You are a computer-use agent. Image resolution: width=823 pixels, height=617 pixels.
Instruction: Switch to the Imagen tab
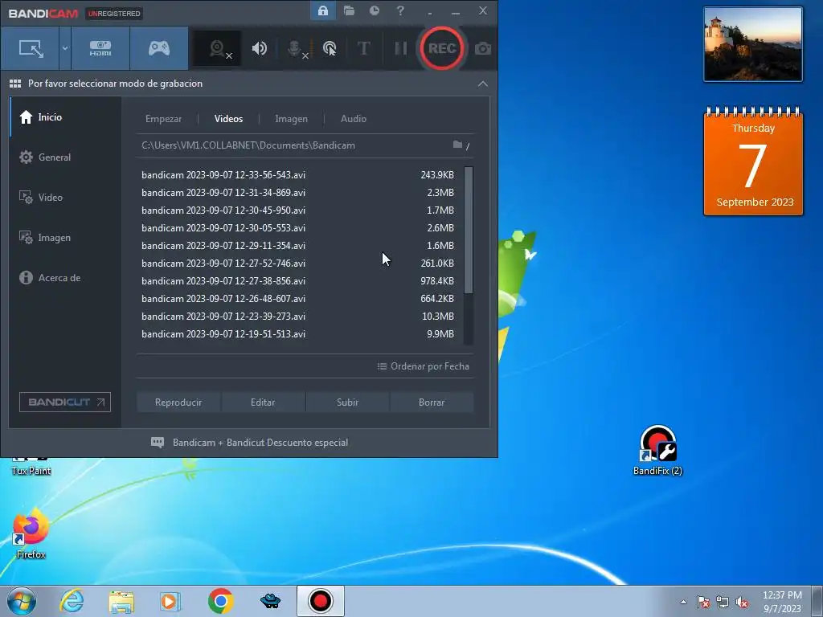click(291, 119)
